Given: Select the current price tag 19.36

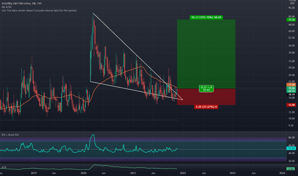Looking at the screenshot, I should pyautogui.click(x=291, y=88).
